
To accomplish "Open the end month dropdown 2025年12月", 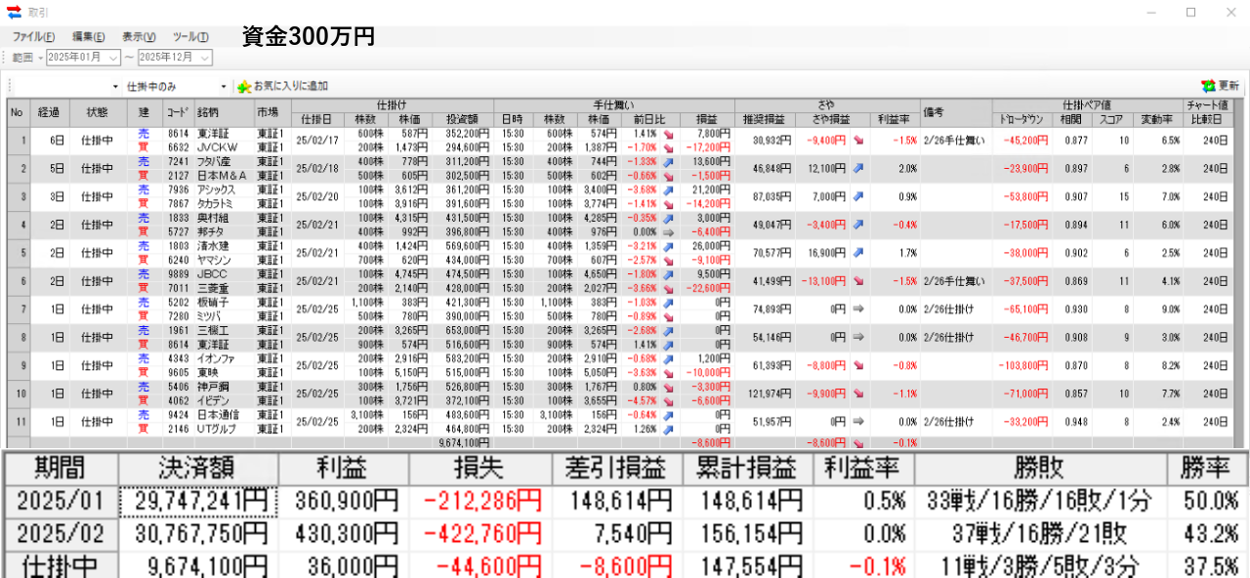I will pyautogui.click(x=204, y=58).
